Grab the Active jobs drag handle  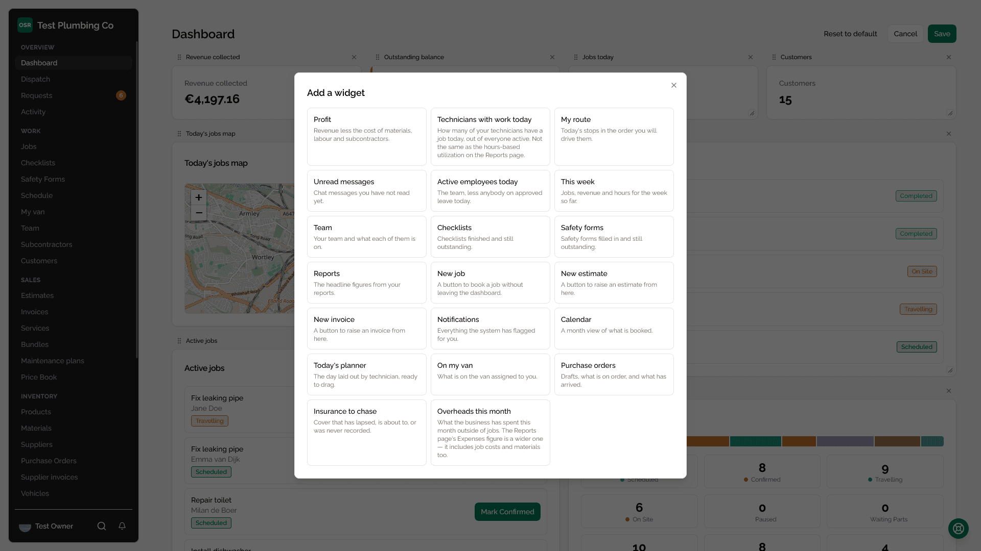pos(179,341)
